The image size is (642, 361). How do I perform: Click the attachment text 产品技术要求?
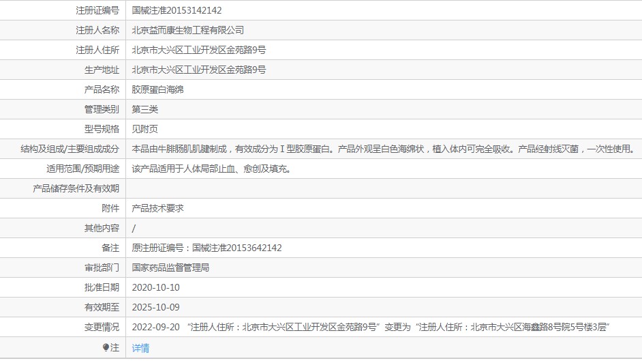point(157,208)
